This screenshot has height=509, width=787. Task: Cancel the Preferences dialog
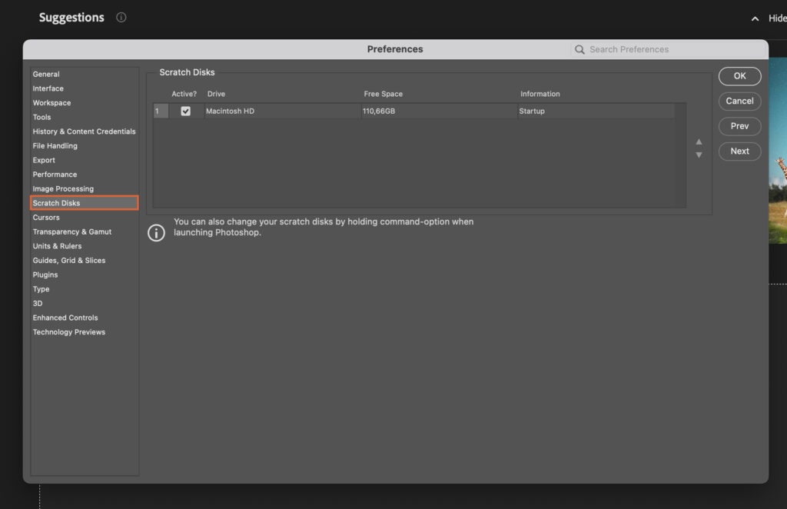739,101
